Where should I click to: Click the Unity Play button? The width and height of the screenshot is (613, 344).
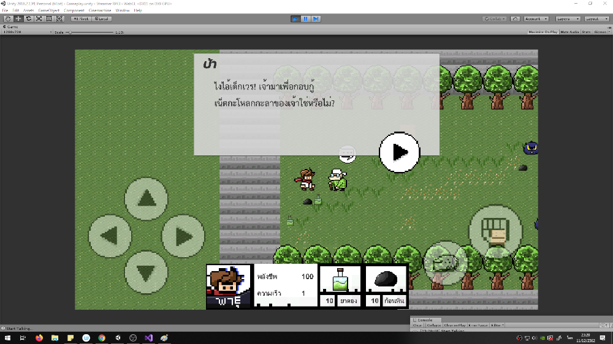295,19
